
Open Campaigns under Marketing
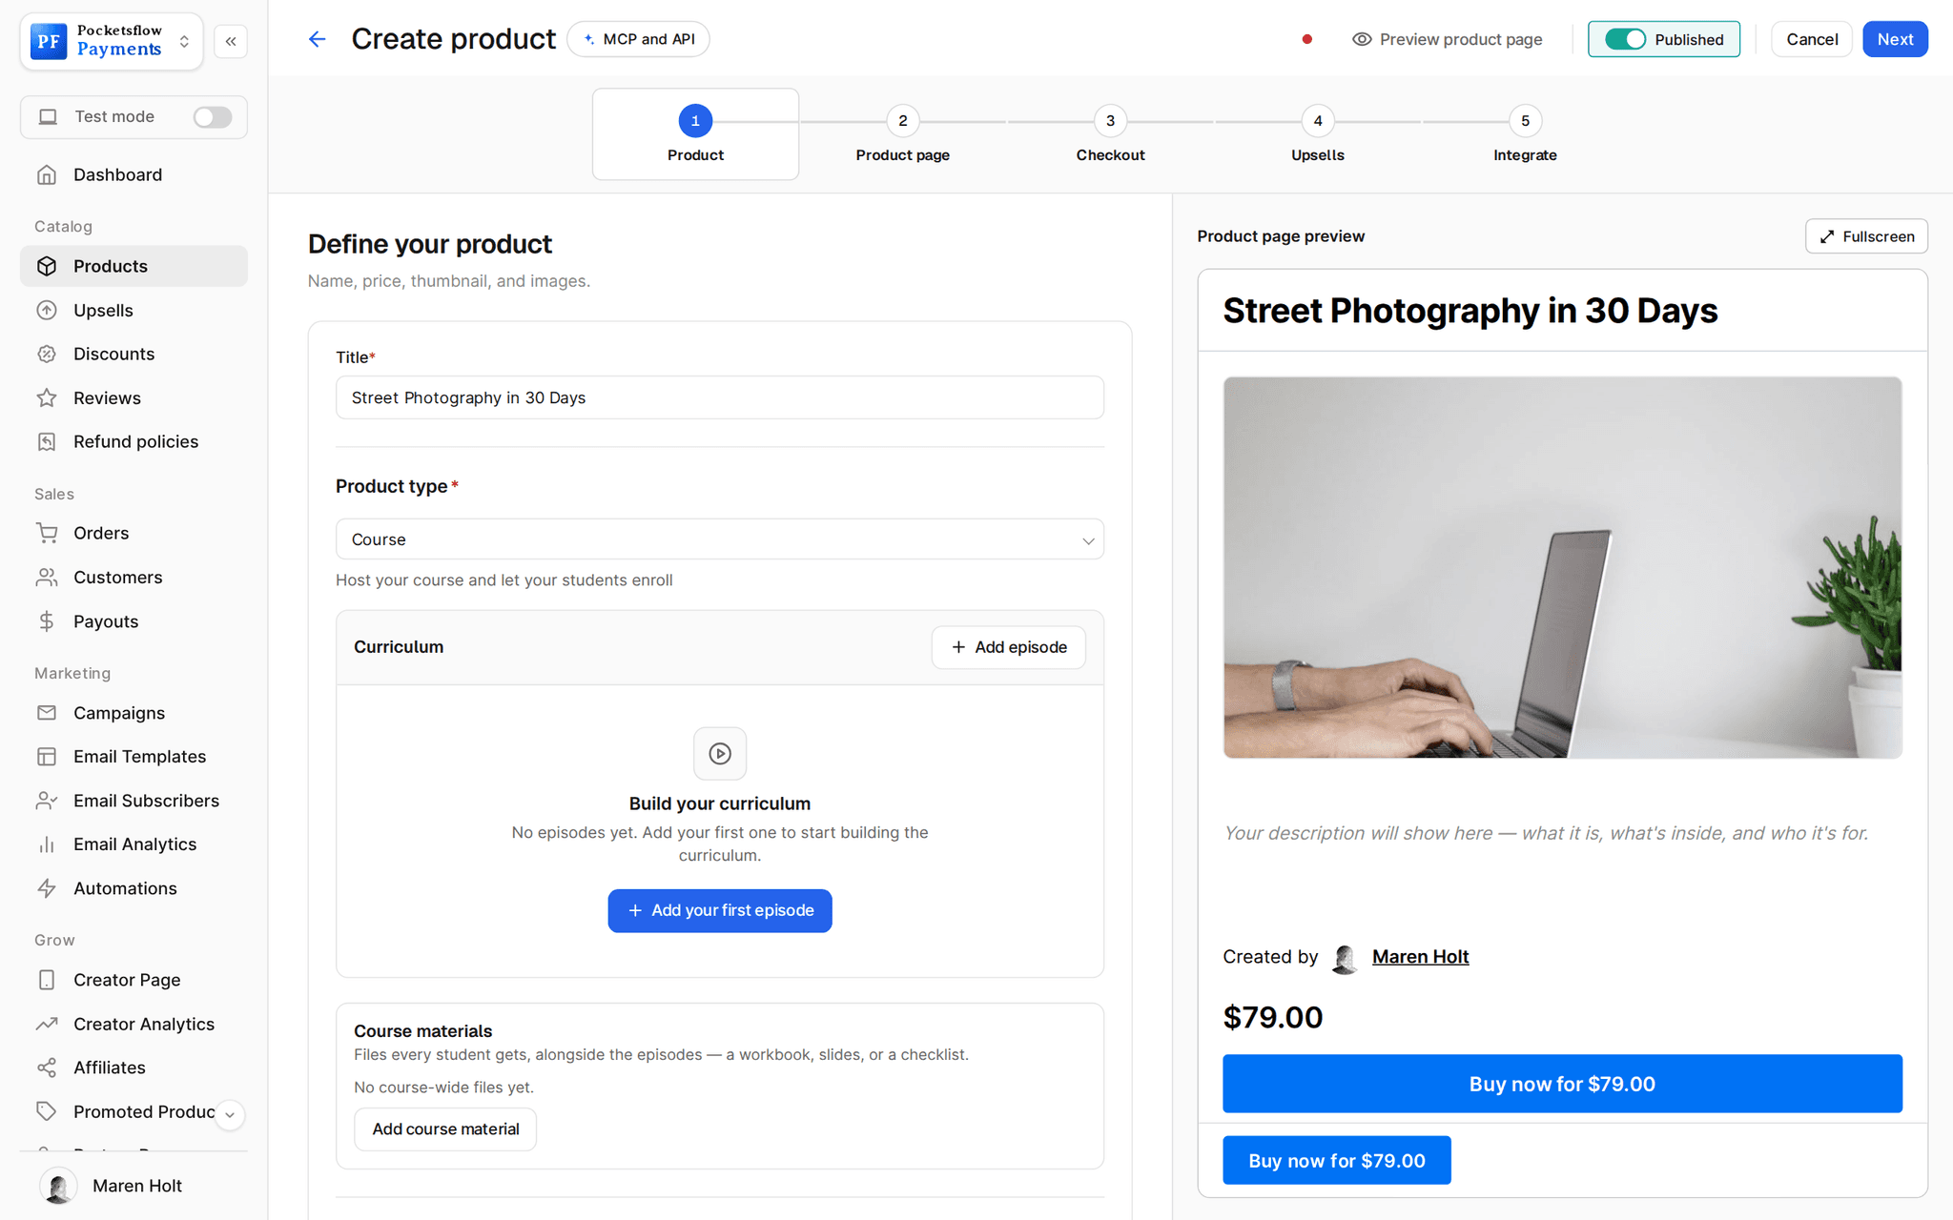pos(134,713)
